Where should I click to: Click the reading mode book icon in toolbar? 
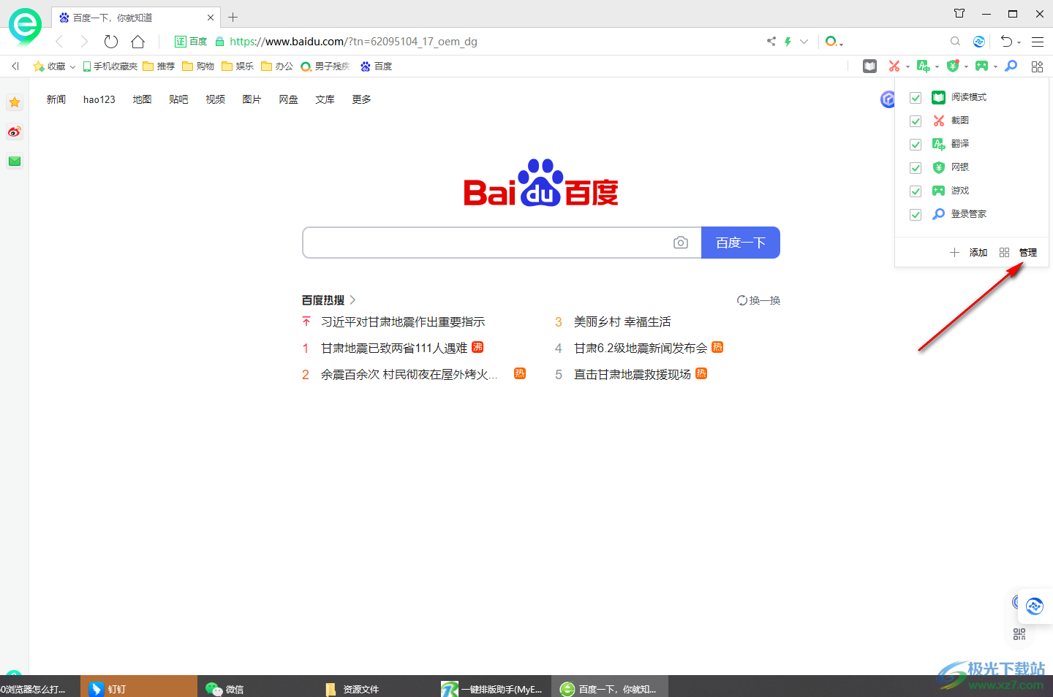(x=869, y=66)
